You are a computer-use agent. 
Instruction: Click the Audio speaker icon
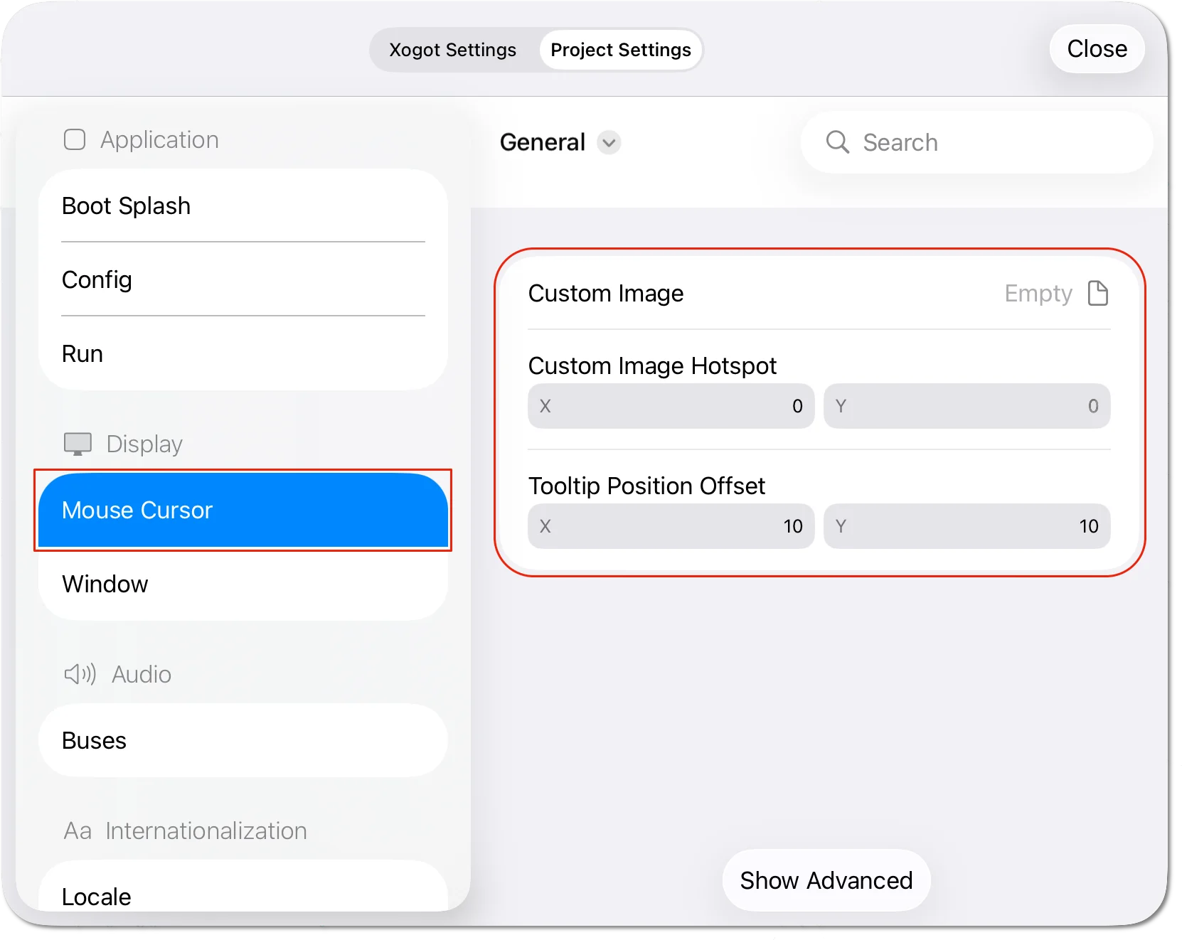[80, 674]
